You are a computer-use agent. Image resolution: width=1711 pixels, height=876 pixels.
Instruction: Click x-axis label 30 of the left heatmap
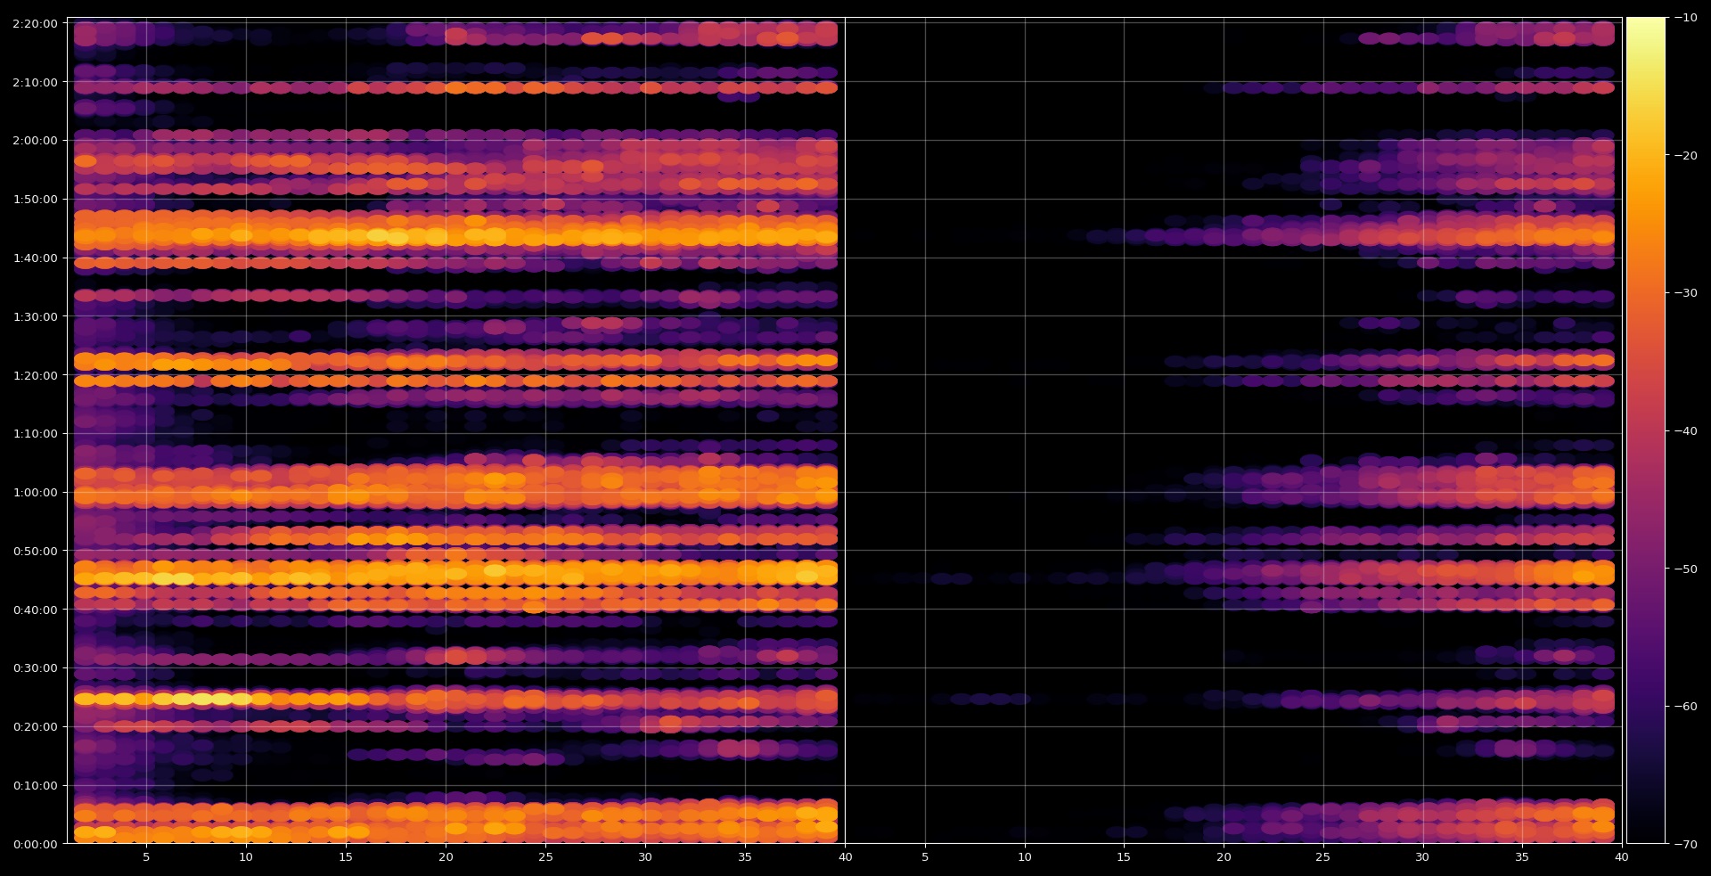[645, 857]
